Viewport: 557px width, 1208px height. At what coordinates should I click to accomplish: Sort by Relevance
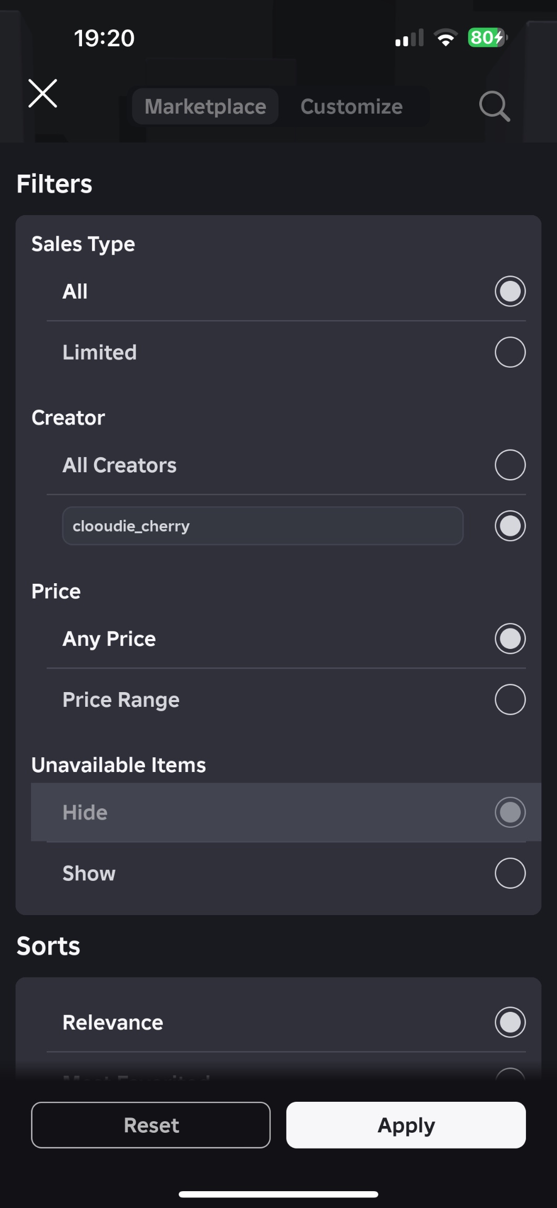[x=510, y=1022]
